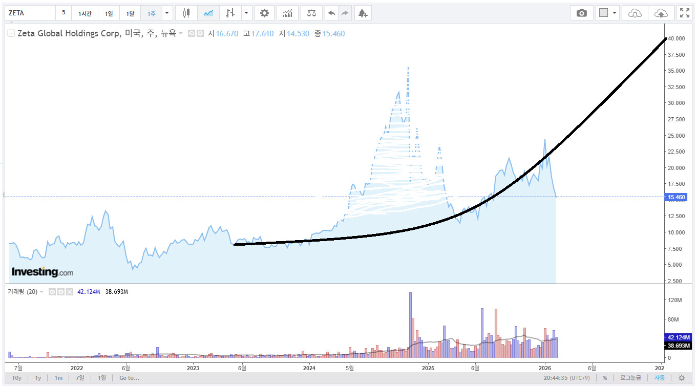Click the 2024 label on time axis
Image resolution: width=697 pixels, height=386 pixels.
pyautogui.click(x=309, y=368)
